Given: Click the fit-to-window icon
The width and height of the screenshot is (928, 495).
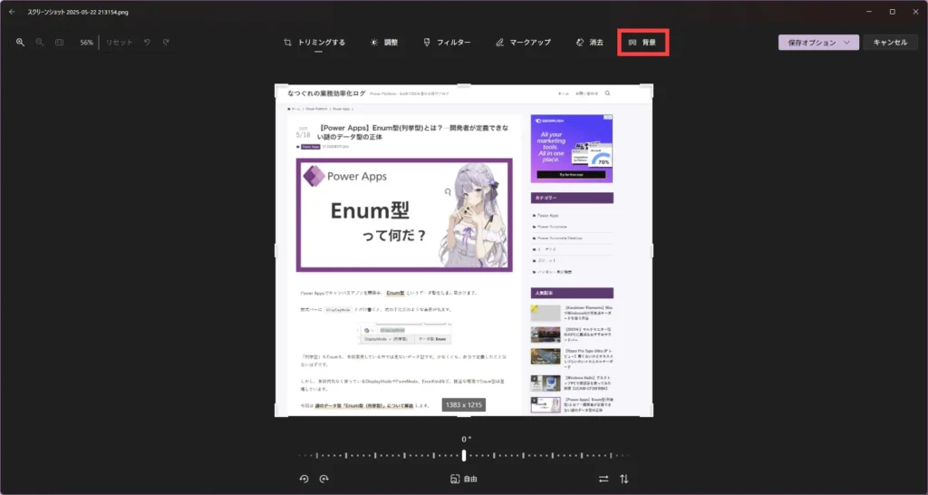Looking at the screenshot, I should [59, 43].
